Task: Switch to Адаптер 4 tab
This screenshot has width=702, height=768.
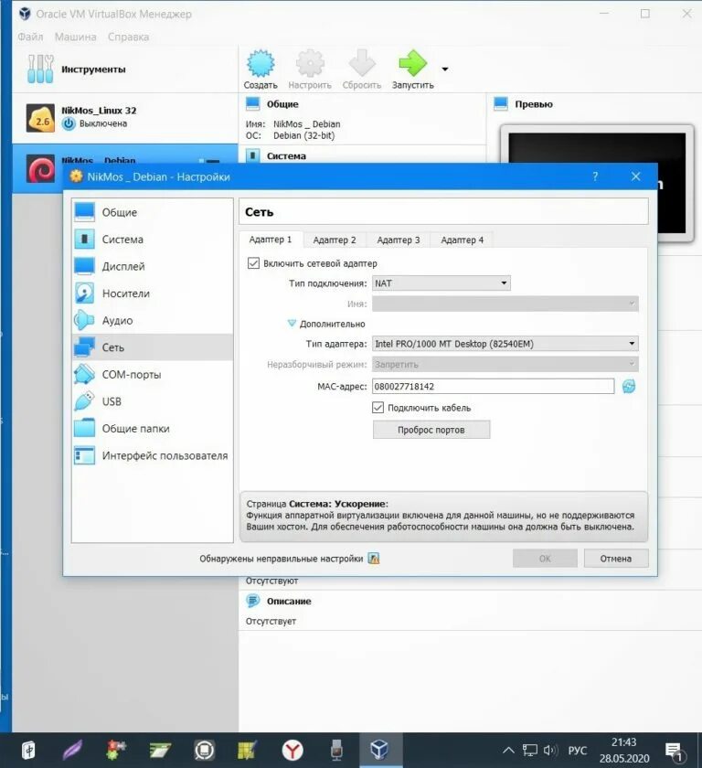Action: click(462, 240)
